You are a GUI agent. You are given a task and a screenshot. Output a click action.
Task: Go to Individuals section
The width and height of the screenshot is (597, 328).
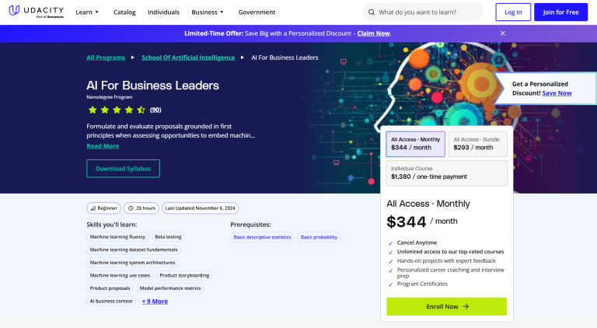[x=164, y=12]
